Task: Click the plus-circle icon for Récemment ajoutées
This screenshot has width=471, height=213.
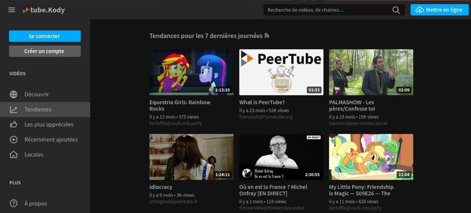Action: click(x=14, y=139)
